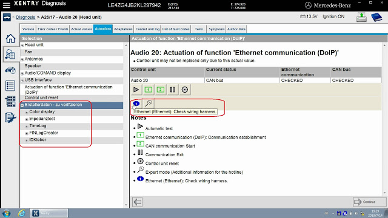Select Actuation of function Ethernet communication item

(72, 90)
